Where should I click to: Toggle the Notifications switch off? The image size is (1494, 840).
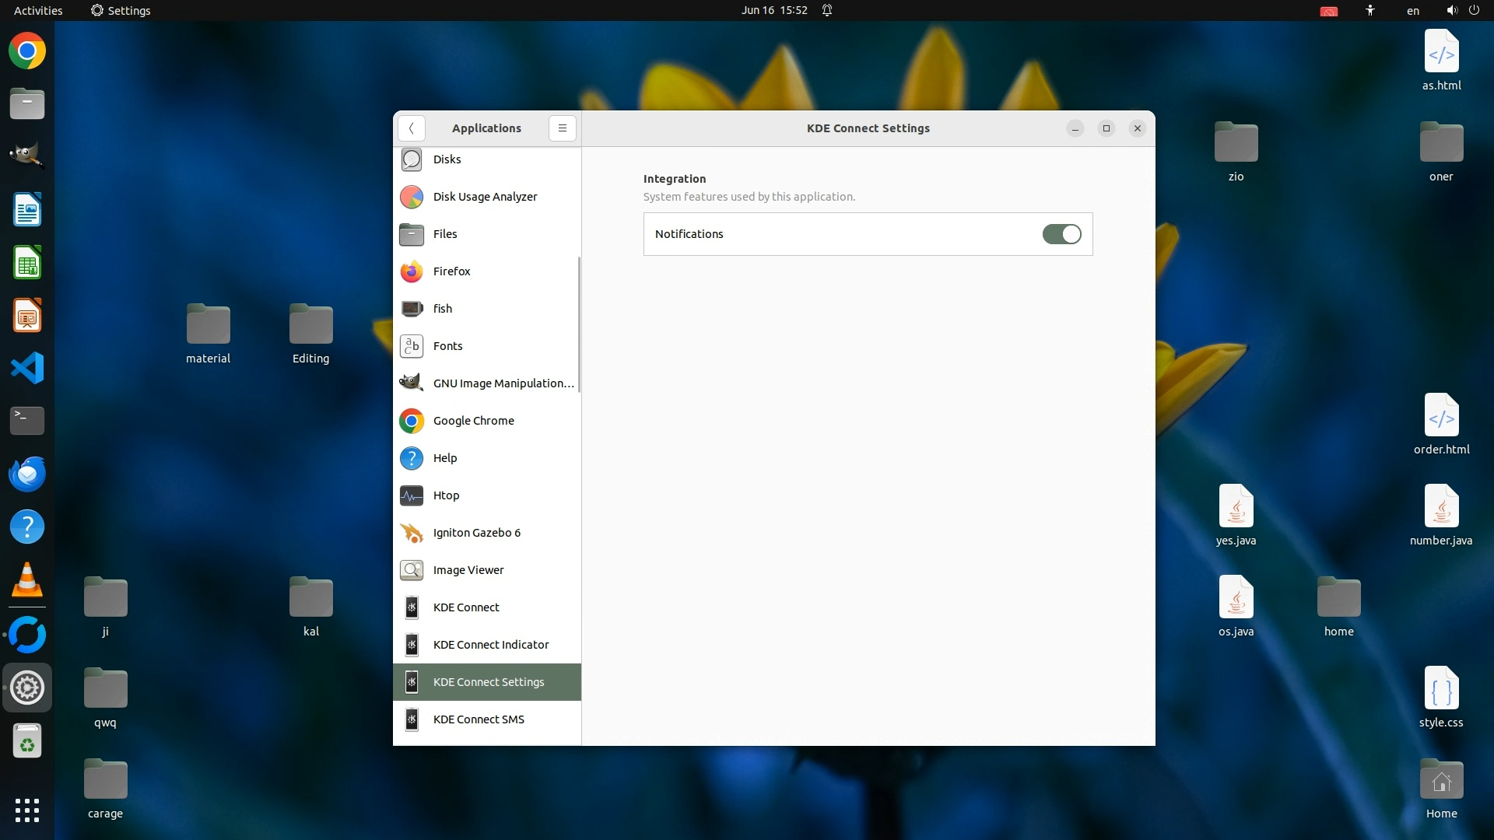(x=1061, y=234)
